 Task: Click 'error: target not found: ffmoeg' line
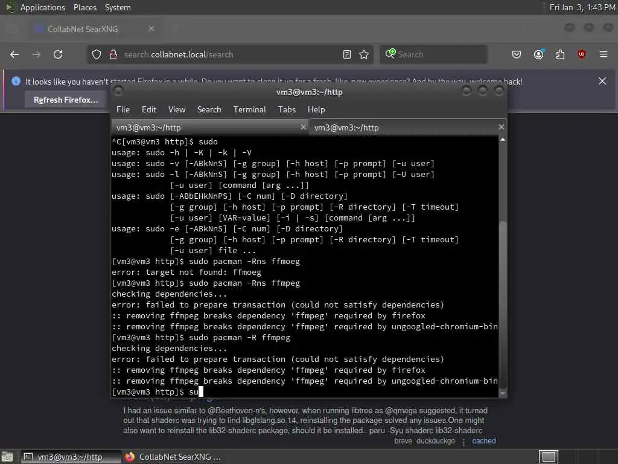pyautogui.click(x=186, y=272)
